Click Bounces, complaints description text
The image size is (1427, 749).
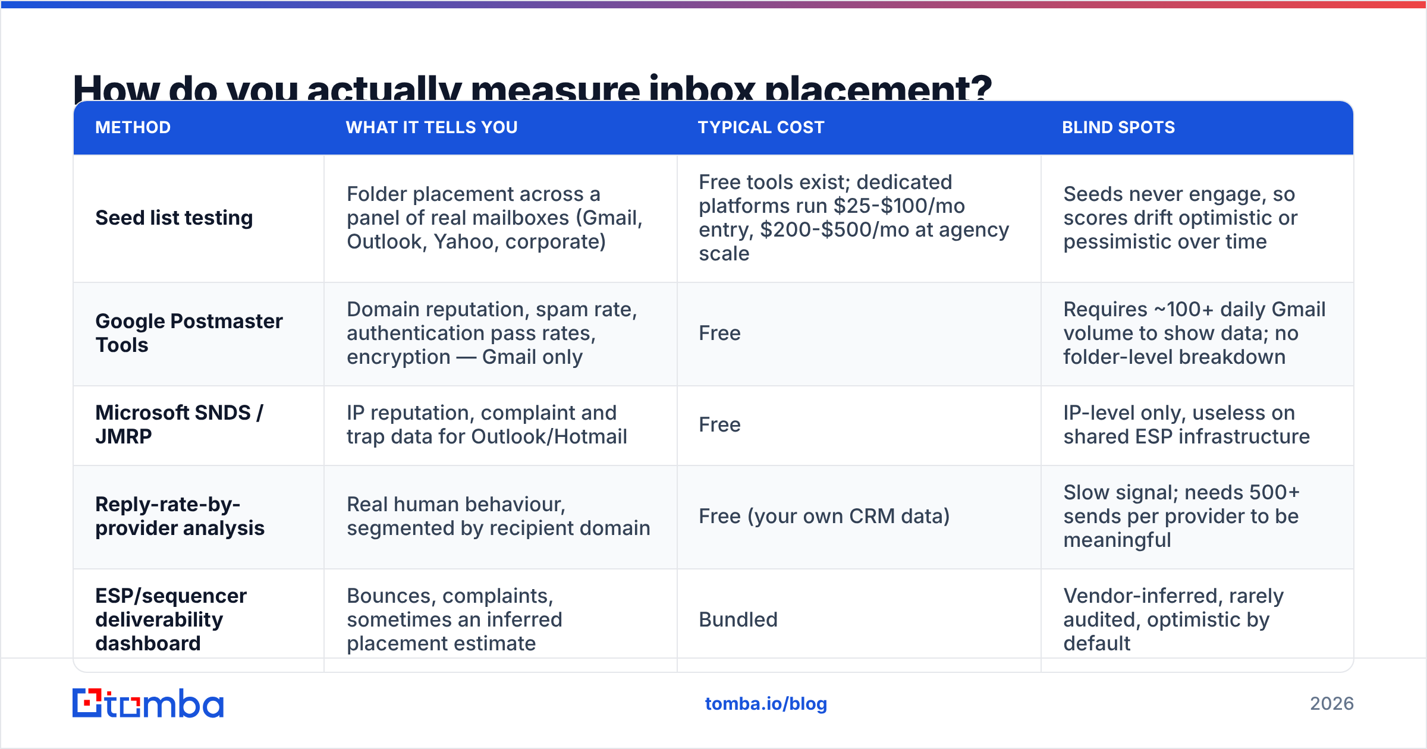click(454, 619)
